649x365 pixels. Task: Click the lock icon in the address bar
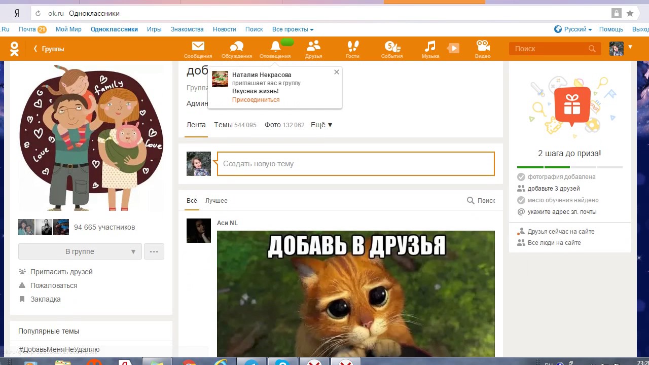tap(616, 14)
